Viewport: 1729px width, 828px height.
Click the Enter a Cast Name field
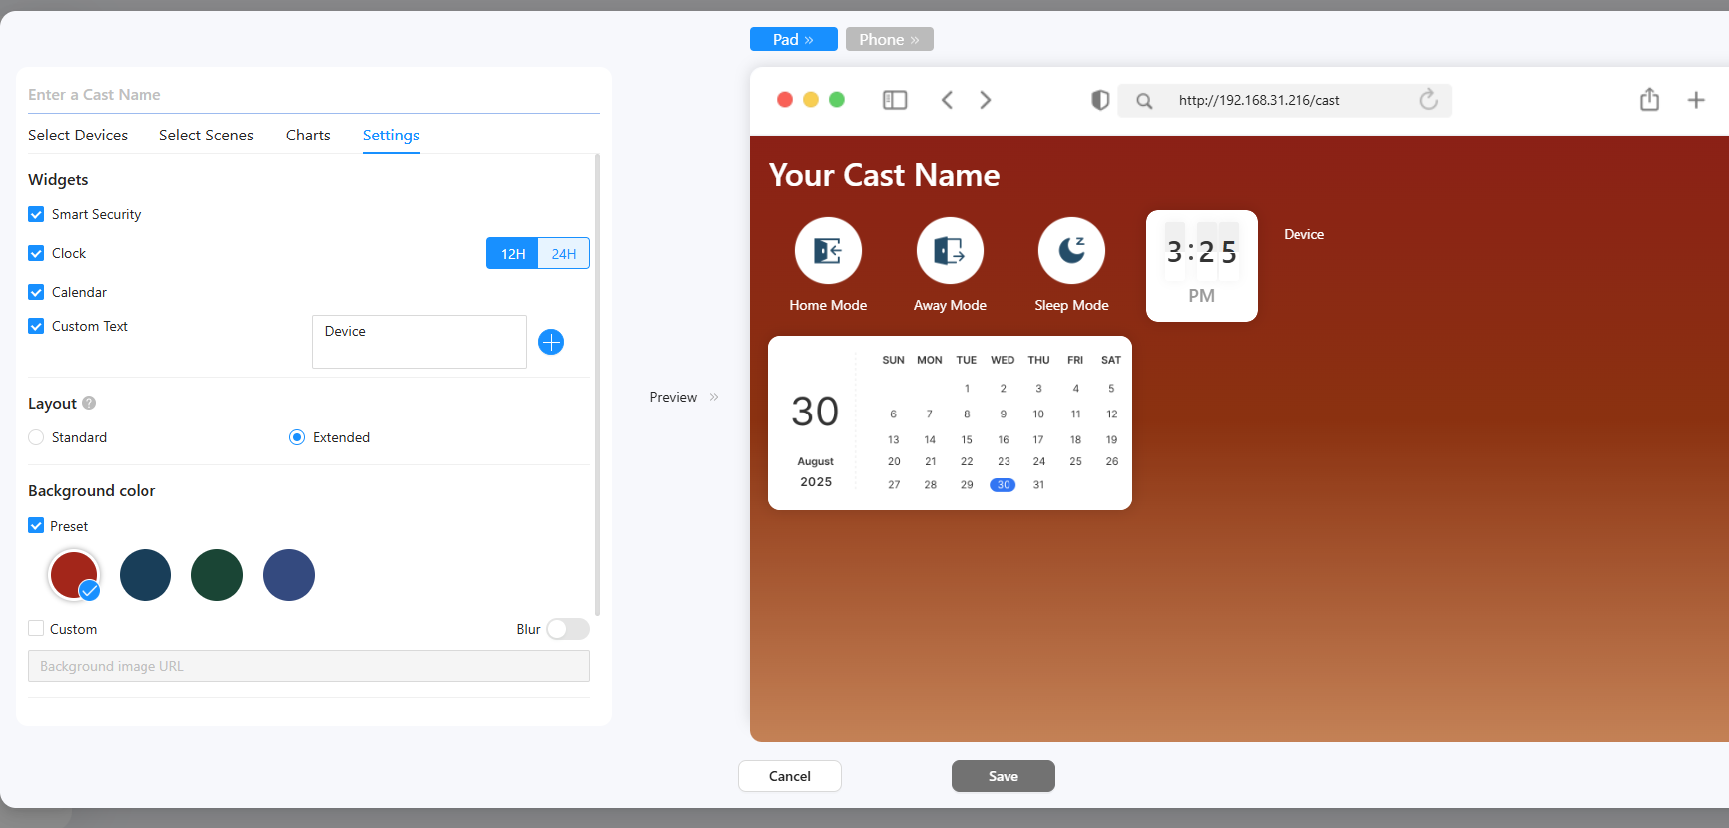click(313, 95)
